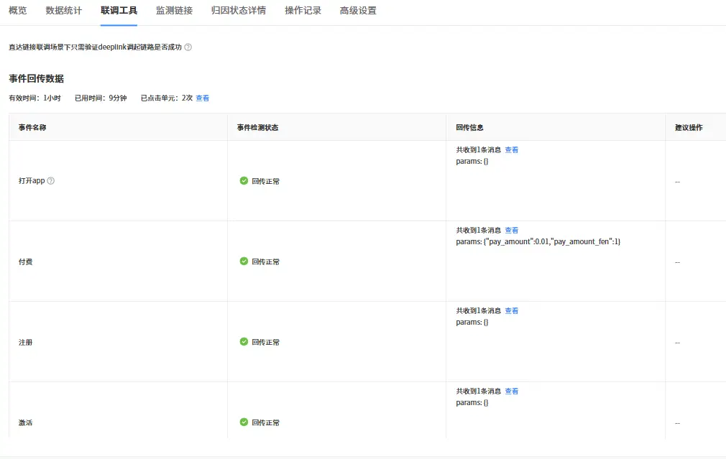Open the 归因状态详情 tab
Image resolution: width=726 pixels, height=459 pixels.
pos(239,11)
